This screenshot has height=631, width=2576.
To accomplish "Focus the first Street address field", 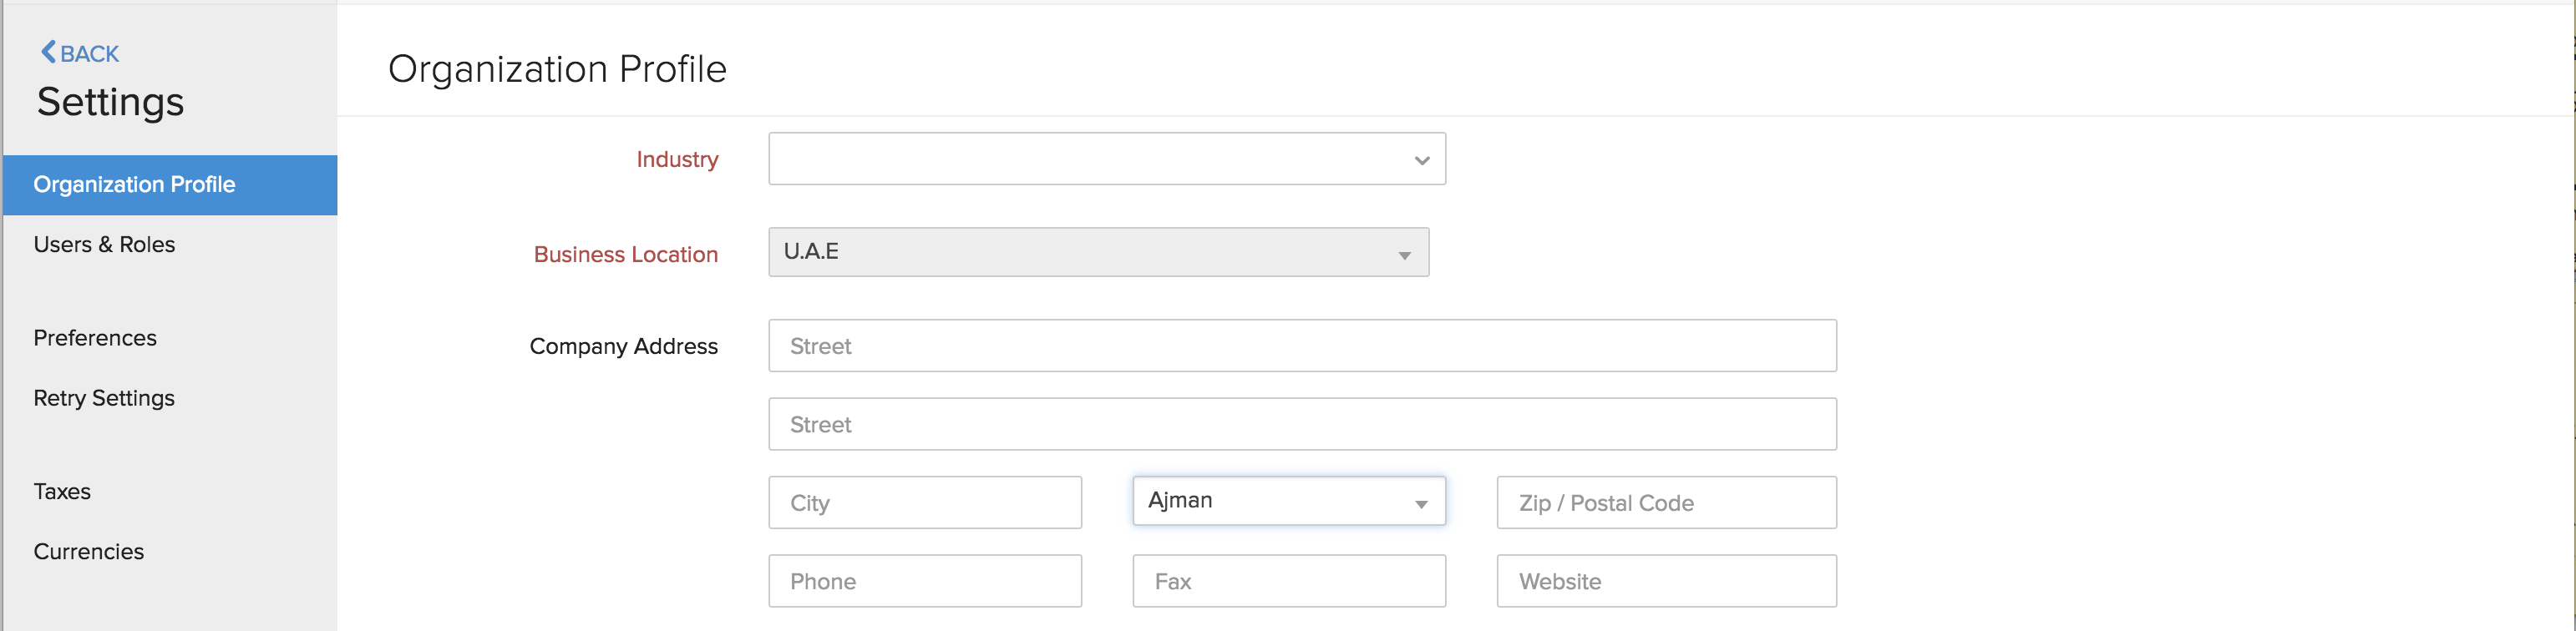I will click(1301, 346).
